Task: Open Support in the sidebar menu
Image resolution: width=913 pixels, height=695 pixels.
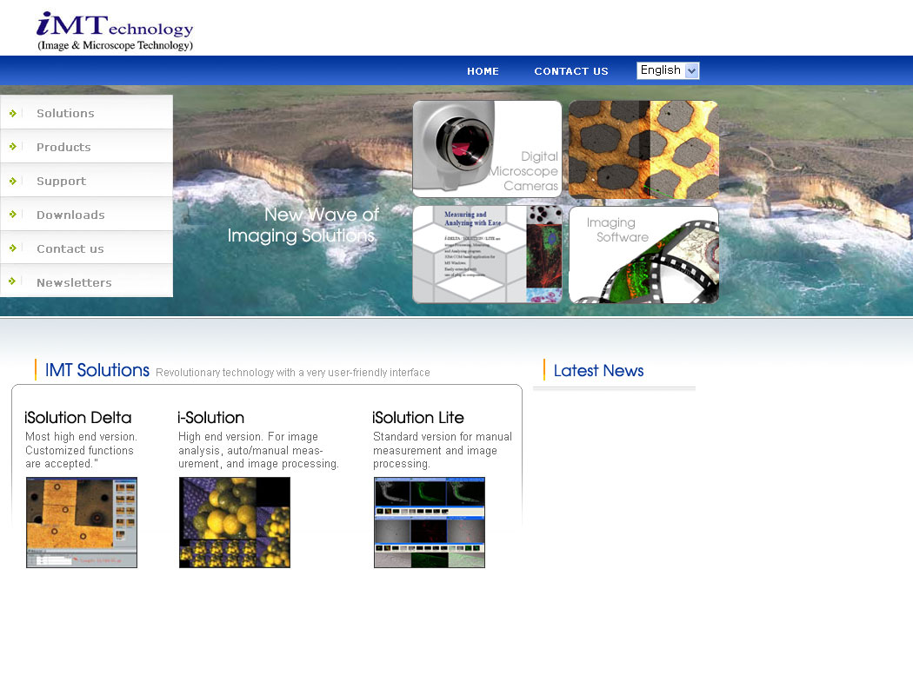Action: click(x=61, y=181)
